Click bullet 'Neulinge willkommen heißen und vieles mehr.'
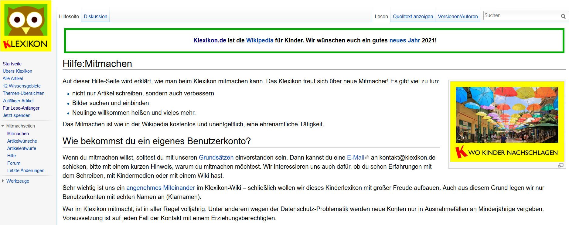 [134, 113]
